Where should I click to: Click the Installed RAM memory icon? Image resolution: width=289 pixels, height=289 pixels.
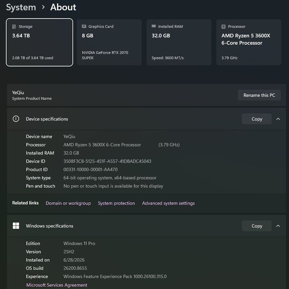(154, 26)
